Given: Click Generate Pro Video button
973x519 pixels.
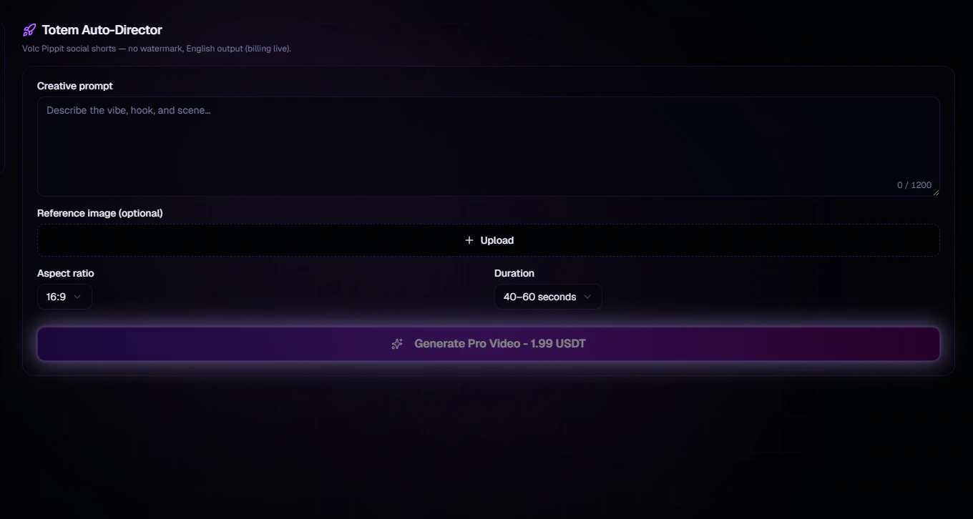Looking at the screenshot, I should coord(489,344).
